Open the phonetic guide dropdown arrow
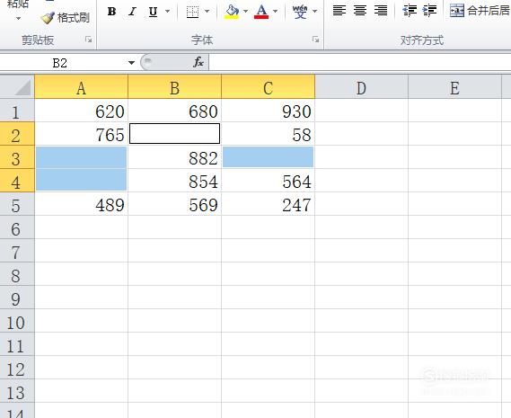Viewport: 511px width, 418px height. [x=315, y=12]
